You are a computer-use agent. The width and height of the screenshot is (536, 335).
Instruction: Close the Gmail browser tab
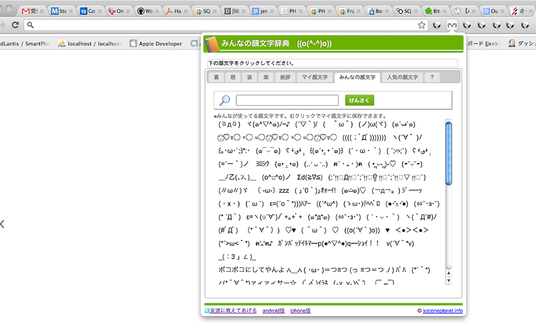pyautogui.click(x=42, y=12)
